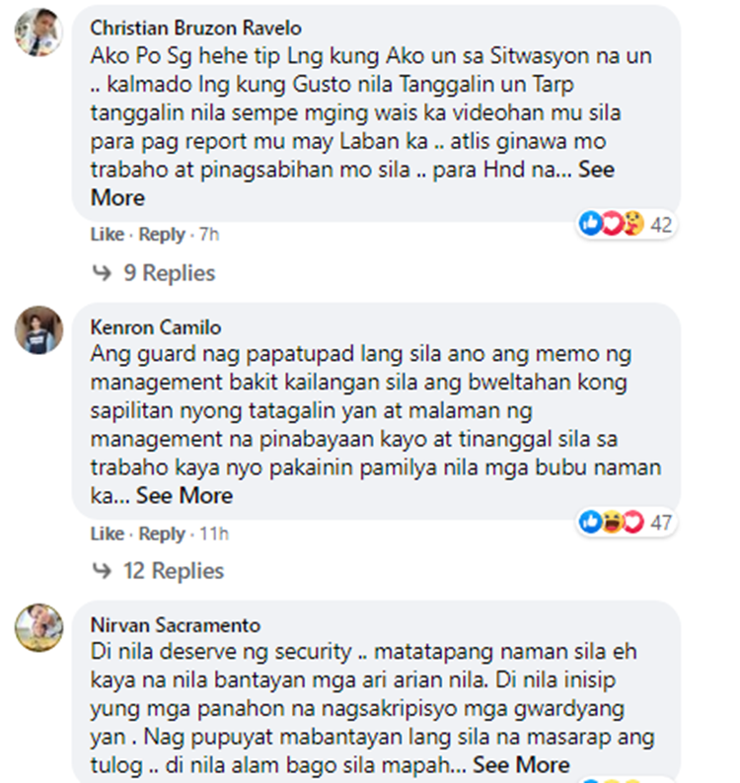Open Christian Bruzon Ravelo's profile picture
The height and width of the screenshot is (783, 740).
pos(38,32)
